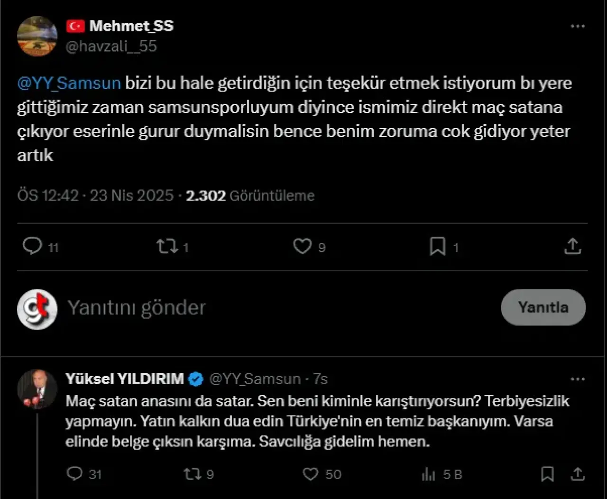Screen dimensions: 607x499
Task: Open more options on Yüksel YILDIRIM's reply
Action: pyautogui.click(x=577, y=379)
